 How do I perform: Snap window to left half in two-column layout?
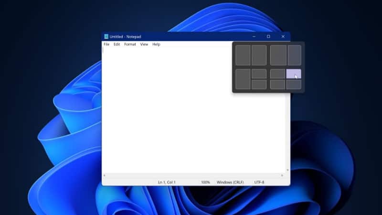[x=243, y=55]
